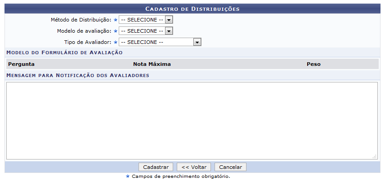Viewport: 385px width, 181px height.
Task: Click the required star beside Modelo de avaliação
Action: [116, 31]
